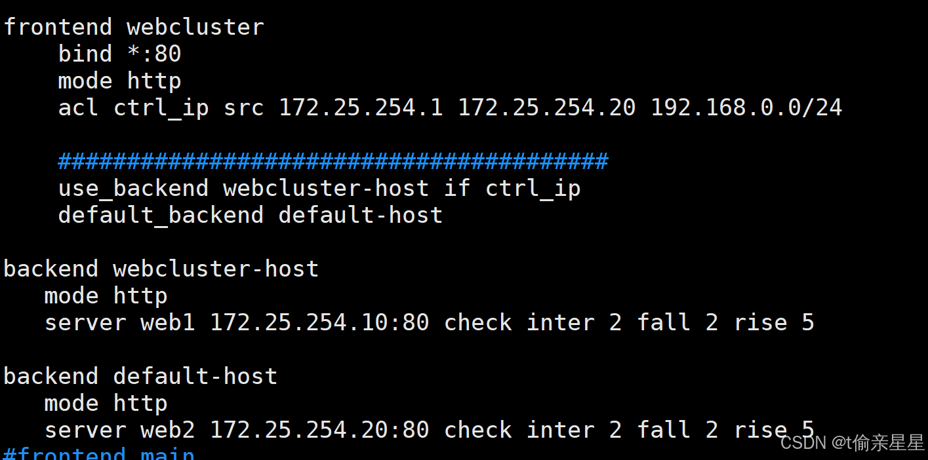Click the 'backend default-host' section header

(x=140, y=377)
